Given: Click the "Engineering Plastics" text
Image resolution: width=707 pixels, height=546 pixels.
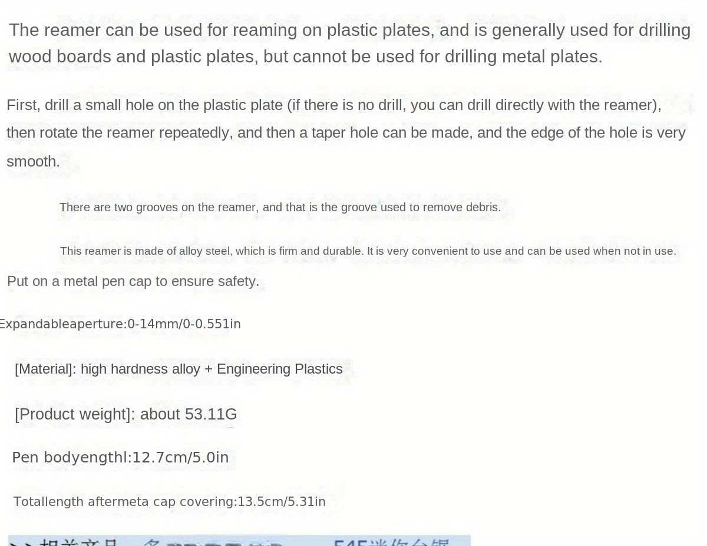Looking at the screenshot, I should pyautogui.click(x=279, y=369).
